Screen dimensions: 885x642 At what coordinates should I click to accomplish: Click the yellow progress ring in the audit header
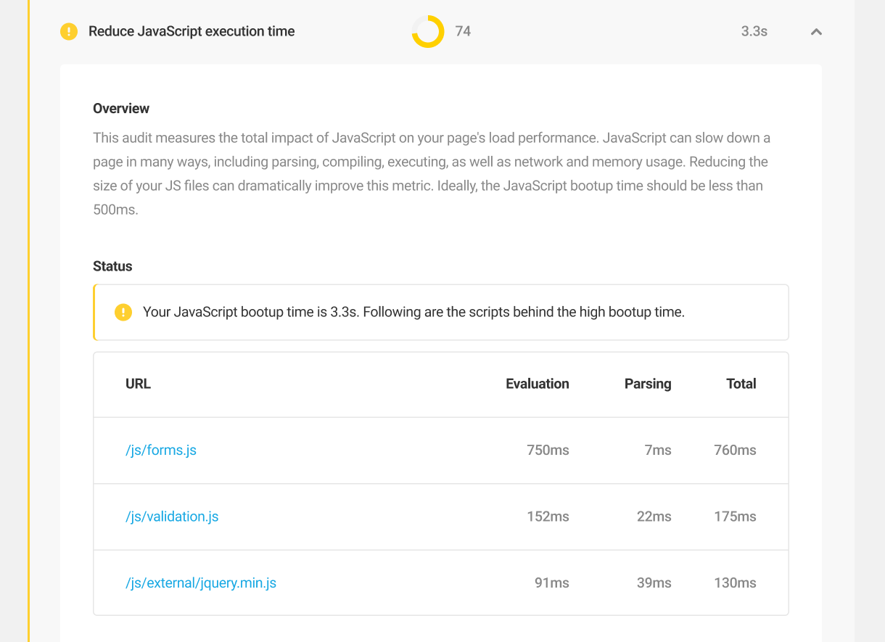[x=428, y=31]
